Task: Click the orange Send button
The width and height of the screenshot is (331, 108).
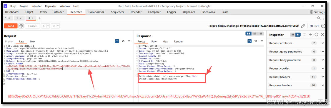Action: tap(11, 26)
